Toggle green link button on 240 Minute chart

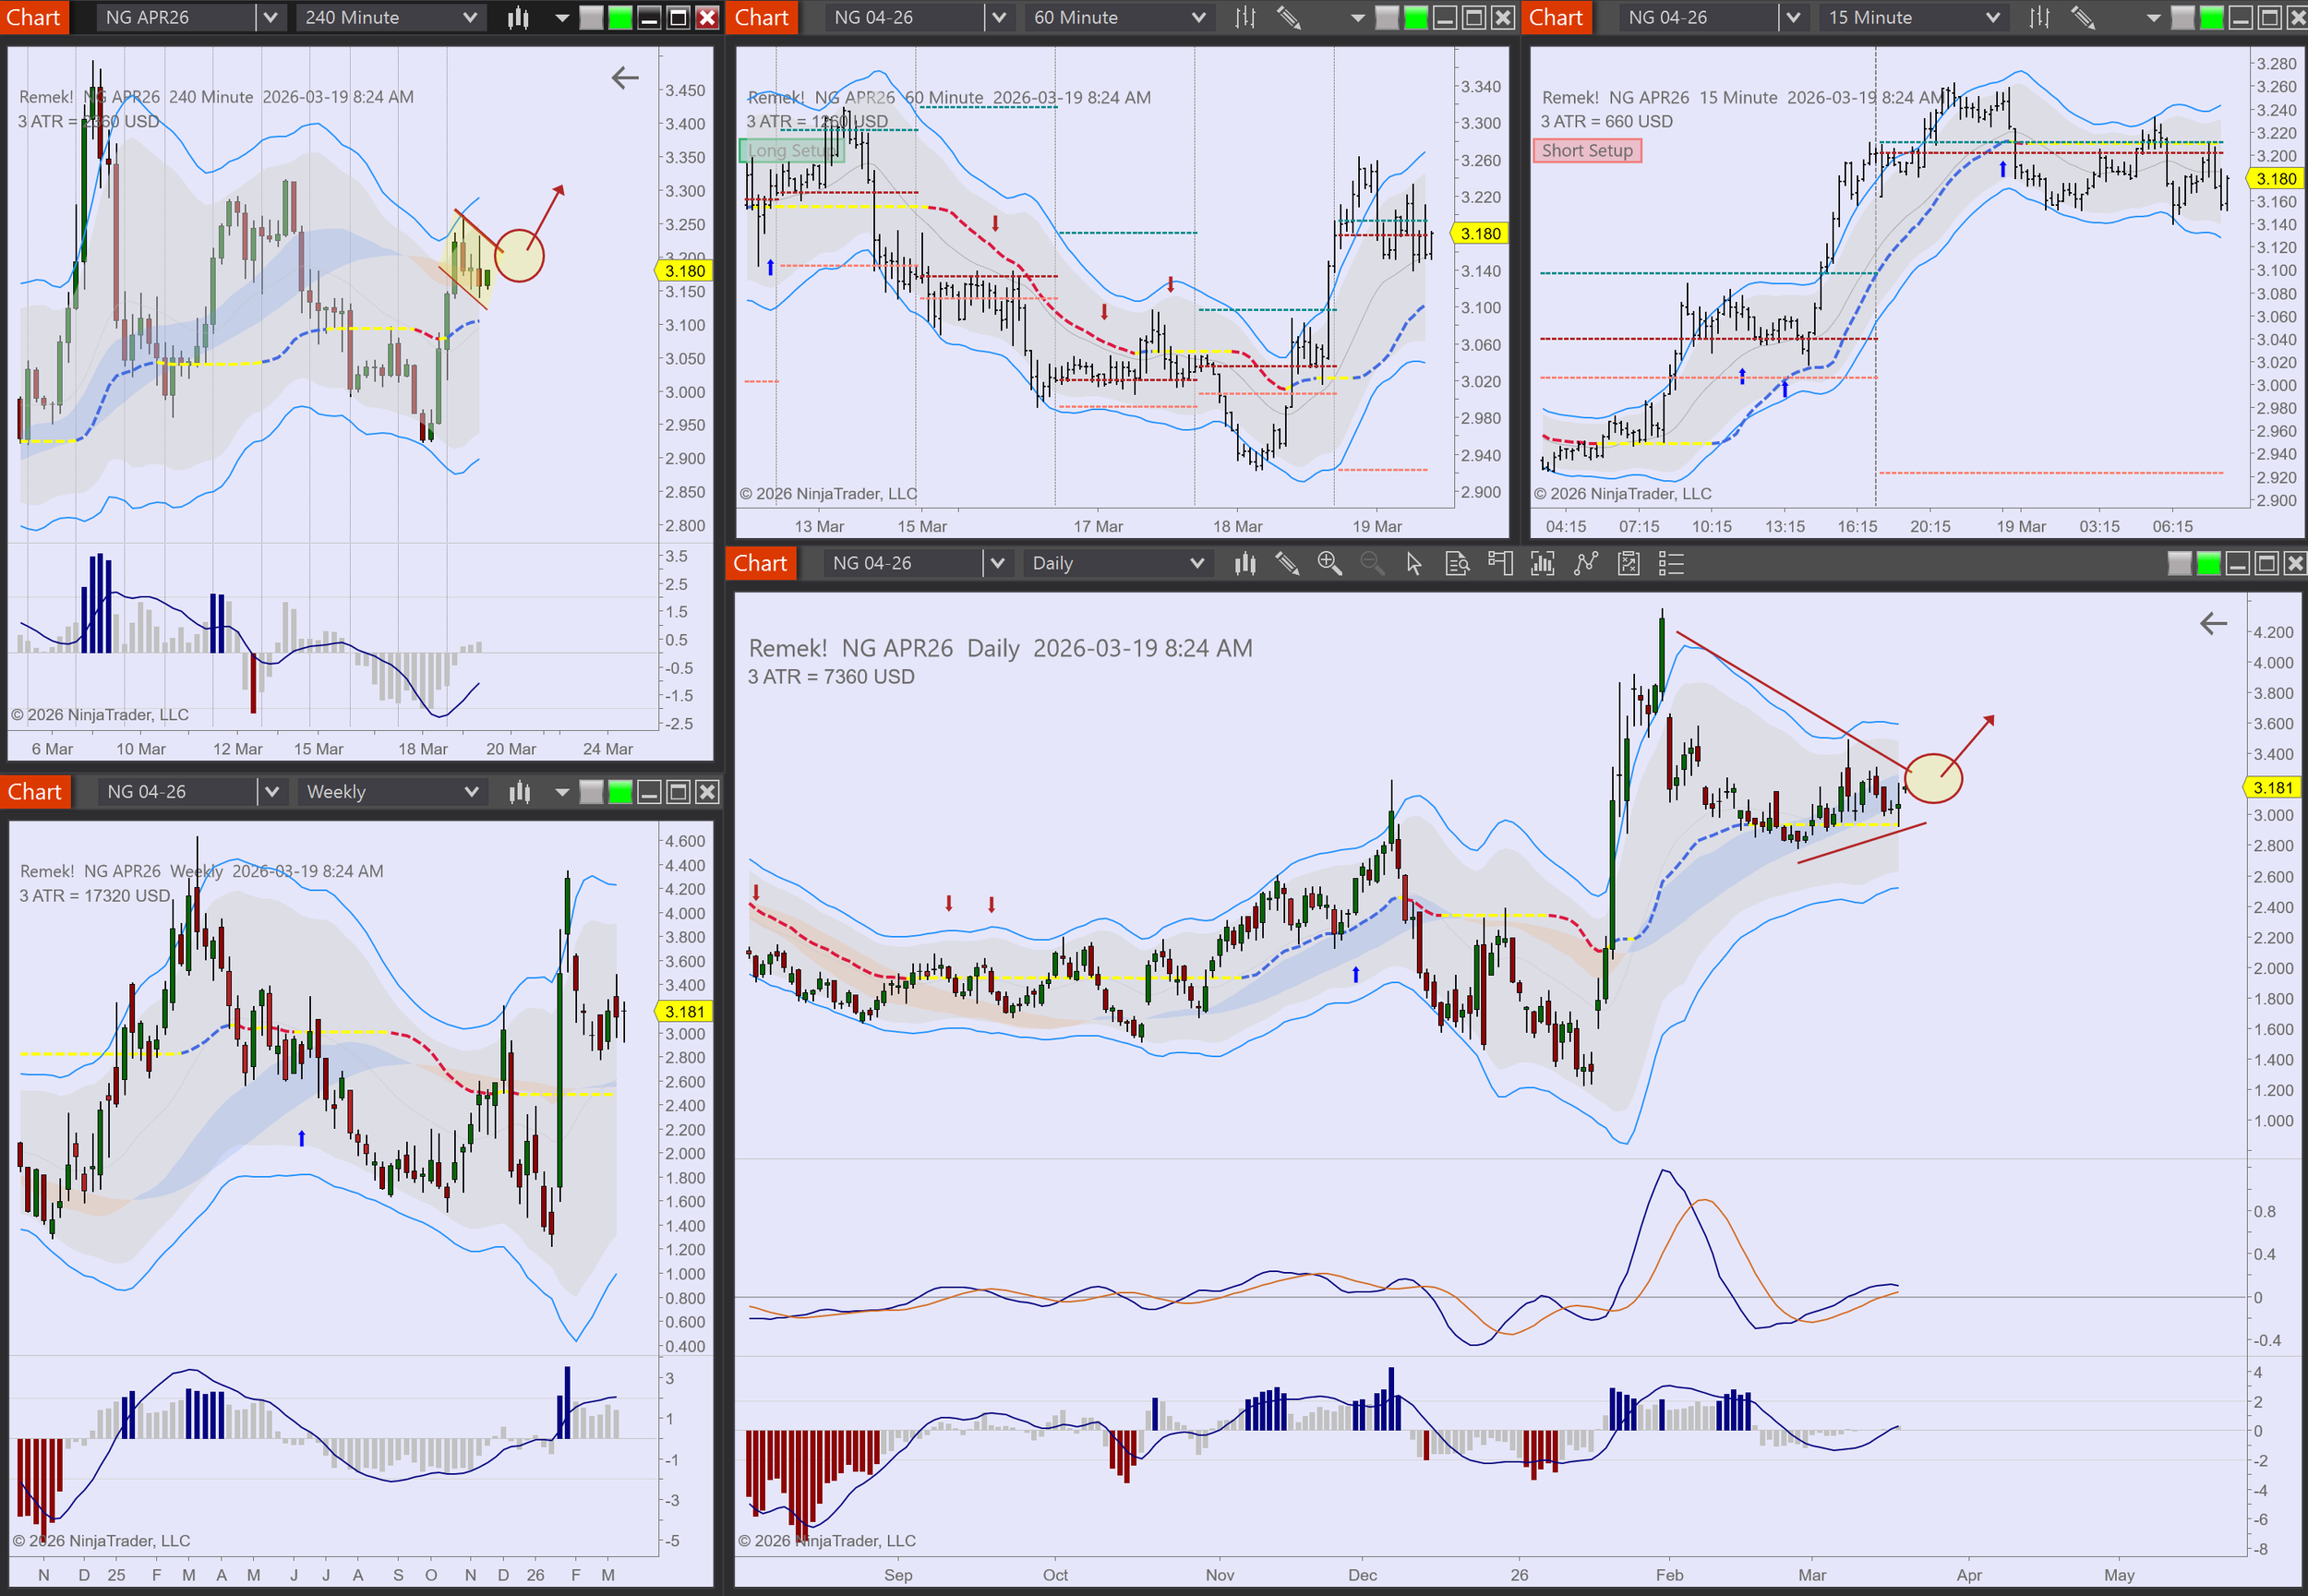pyautogui.click(x=620, y=17)
